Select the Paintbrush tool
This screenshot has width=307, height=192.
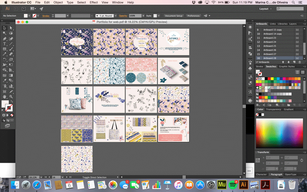click(11, 49)
